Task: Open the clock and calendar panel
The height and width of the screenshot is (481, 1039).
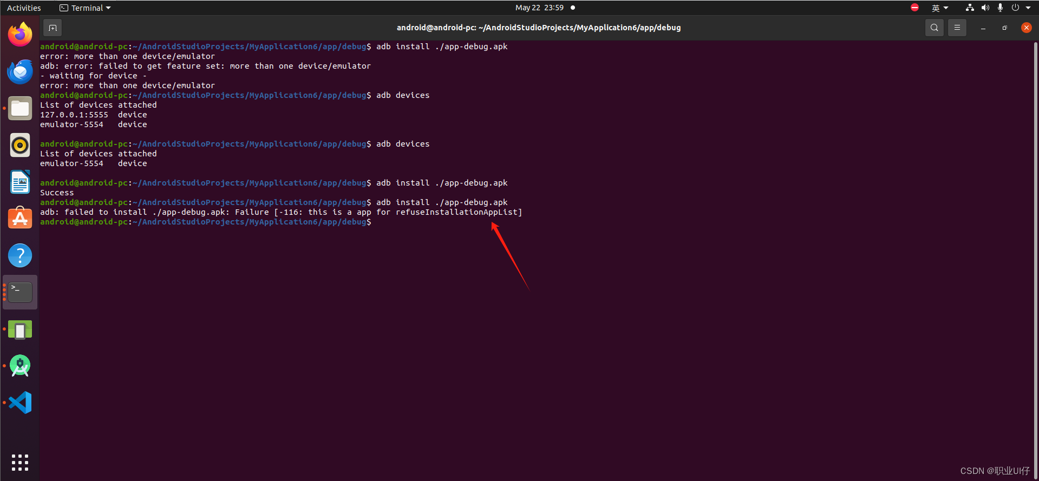Action: click(539, 8)
